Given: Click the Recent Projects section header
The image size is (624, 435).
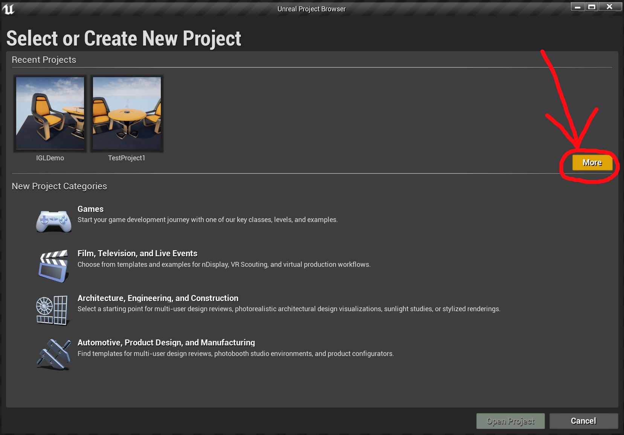Looking at the screenshot, I should pyautogui.click(x=44, y=60).
